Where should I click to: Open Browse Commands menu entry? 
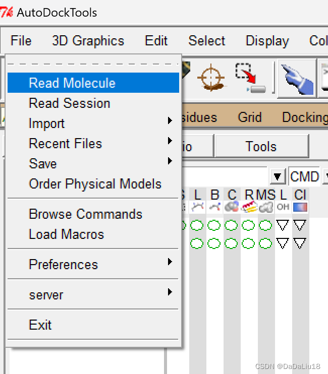[93, 214]
